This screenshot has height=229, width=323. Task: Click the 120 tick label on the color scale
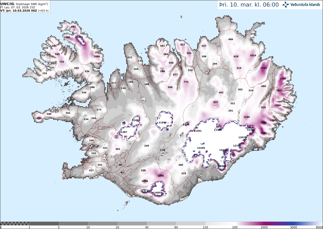pyautogui.click(x=205, y=227)
